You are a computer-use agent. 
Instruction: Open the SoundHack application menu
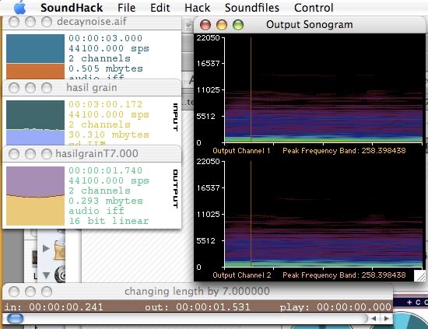coord(72,8)
